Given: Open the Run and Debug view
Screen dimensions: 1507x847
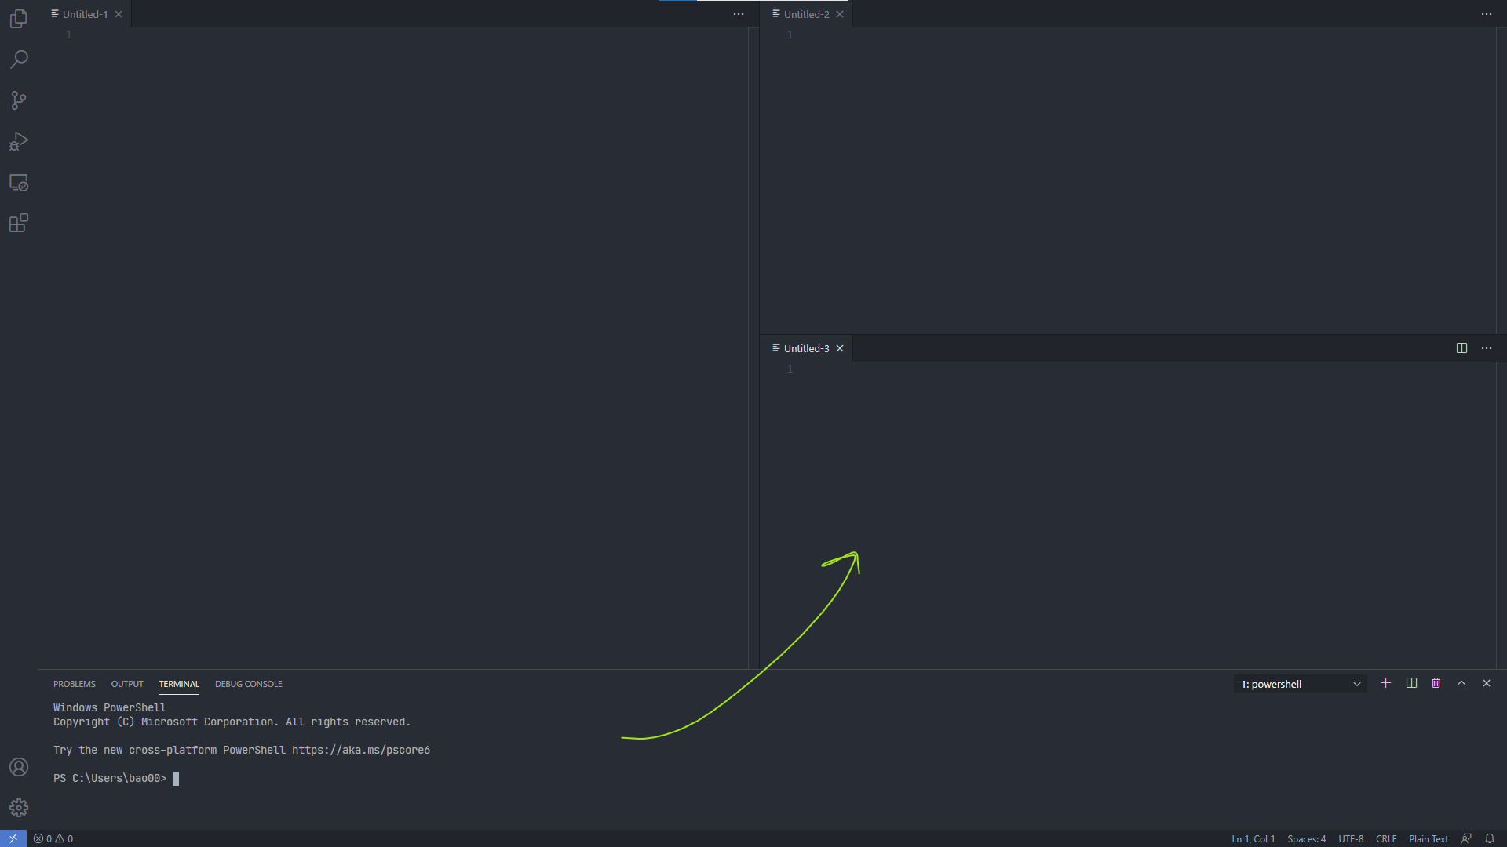Looking at the screenshot, I should [x=19, y=141].
